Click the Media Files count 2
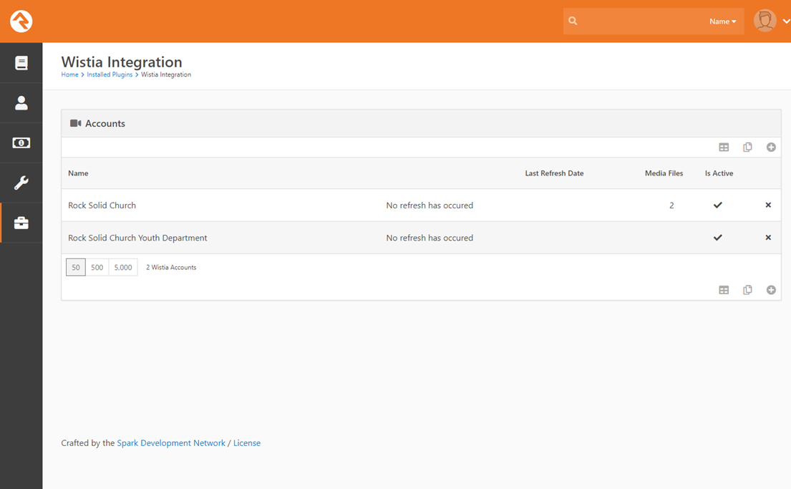The height and width of the screenshot is (489, 791). [671, 205]
